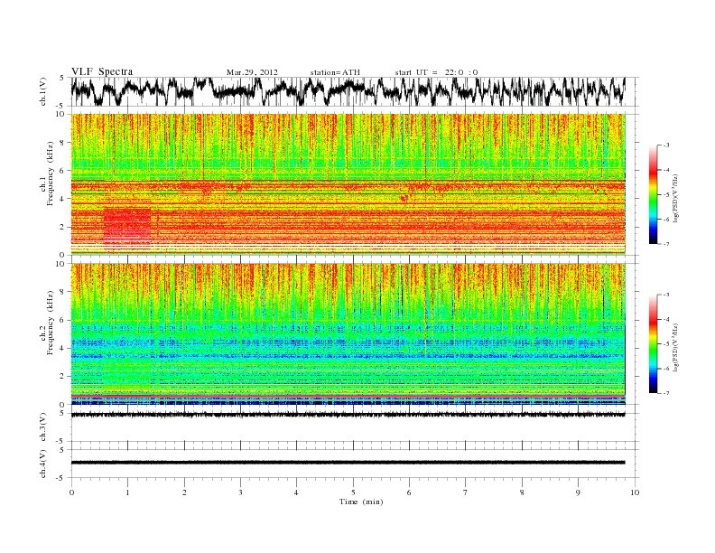The width and height of the screenshot is (715, 553).
Task: Click the "ch.3(V)" axis label
Action: (x=43, y=427)
